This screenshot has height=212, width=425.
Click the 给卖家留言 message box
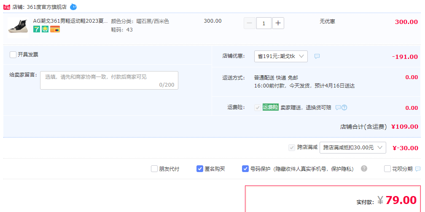[109, 80]
